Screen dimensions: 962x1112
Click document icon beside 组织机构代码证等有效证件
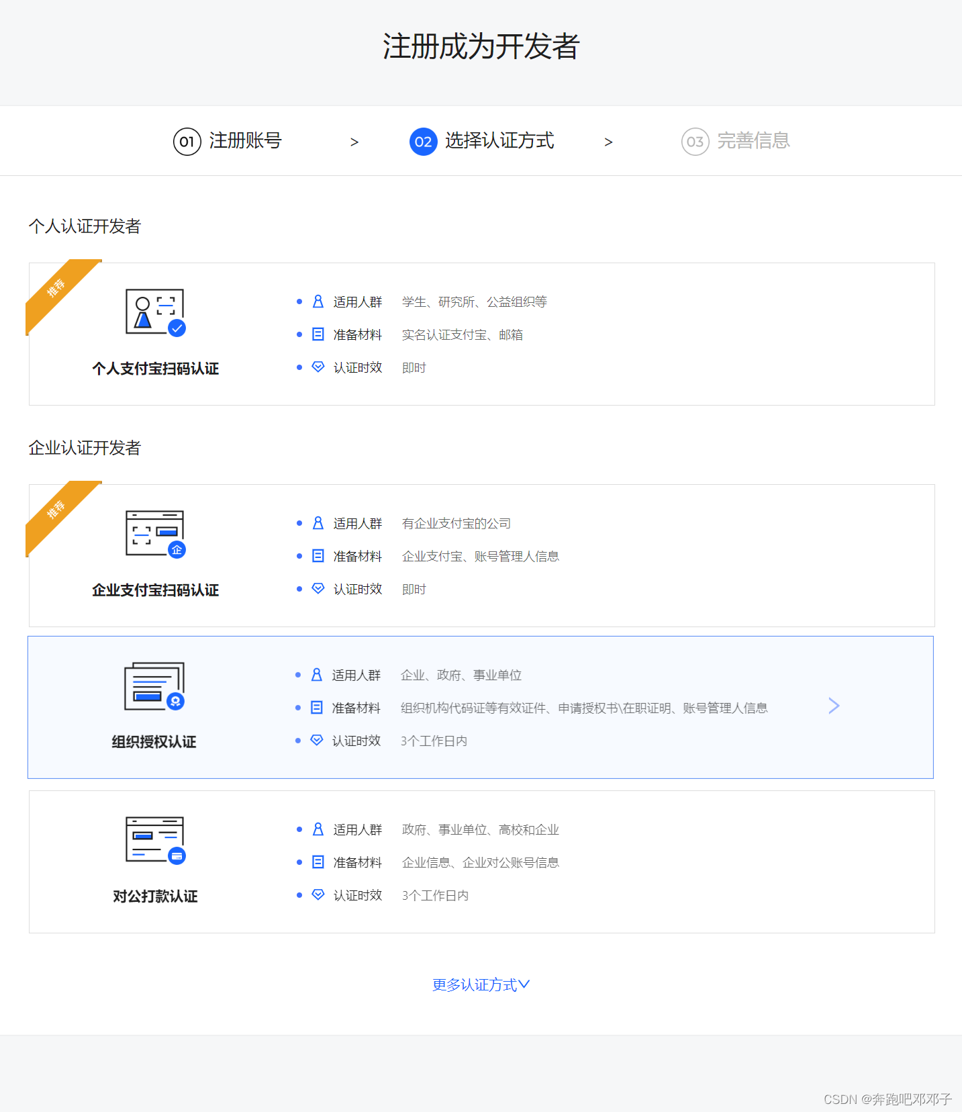click(317, 708)
